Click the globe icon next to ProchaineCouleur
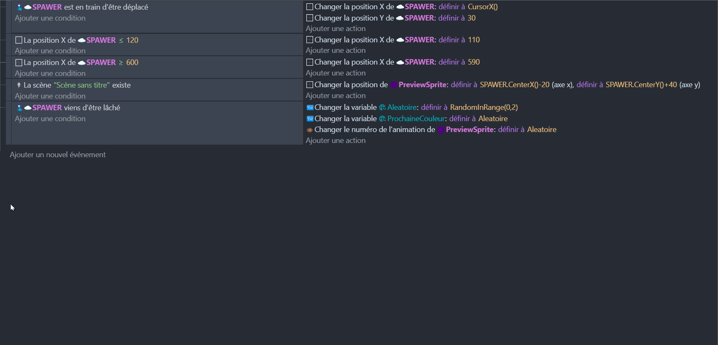The width and height of the screenshot is (718, 345). click(x=382, y=119)
